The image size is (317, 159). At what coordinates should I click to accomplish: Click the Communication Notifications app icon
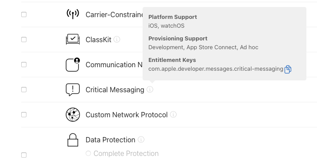click(x=73, y=65)
